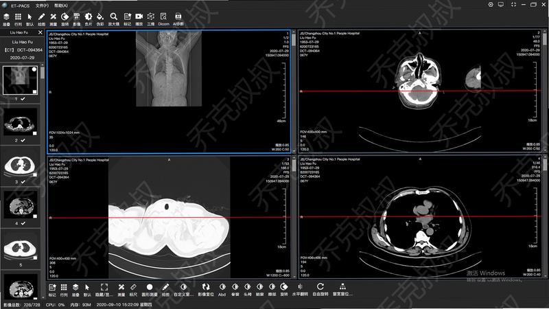Select the 测量 measure tool in main toolbar
Viewport: 549px width, 309px height.
point(54,19)
